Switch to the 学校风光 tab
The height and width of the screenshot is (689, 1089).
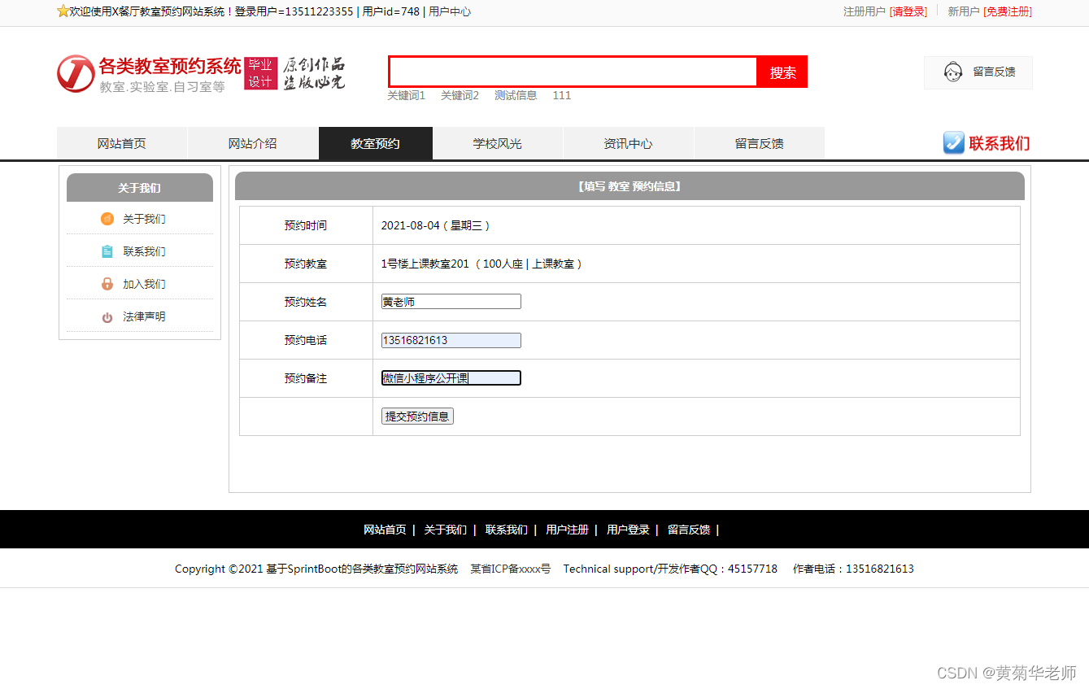point(497,142)
